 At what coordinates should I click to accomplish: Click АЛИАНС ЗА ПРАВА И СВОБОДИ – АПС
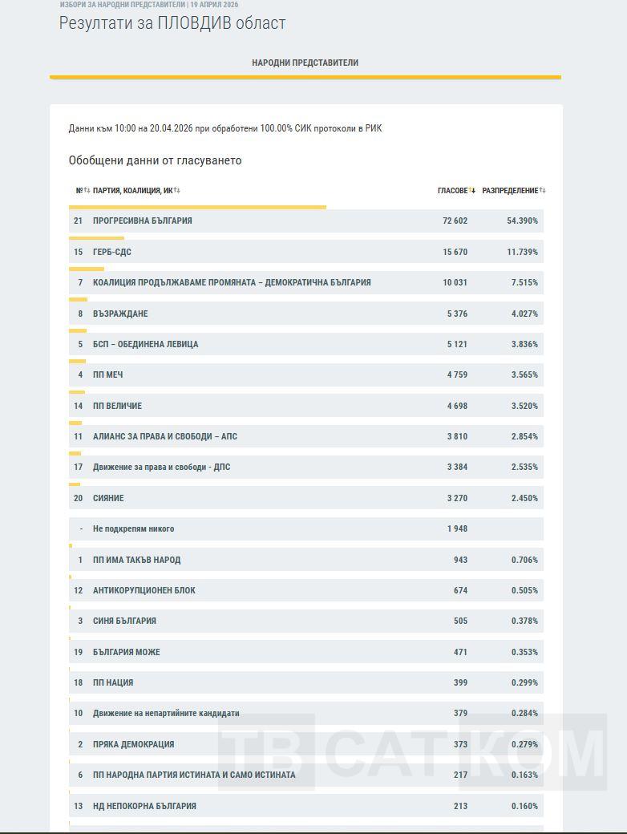coord(165,436)
